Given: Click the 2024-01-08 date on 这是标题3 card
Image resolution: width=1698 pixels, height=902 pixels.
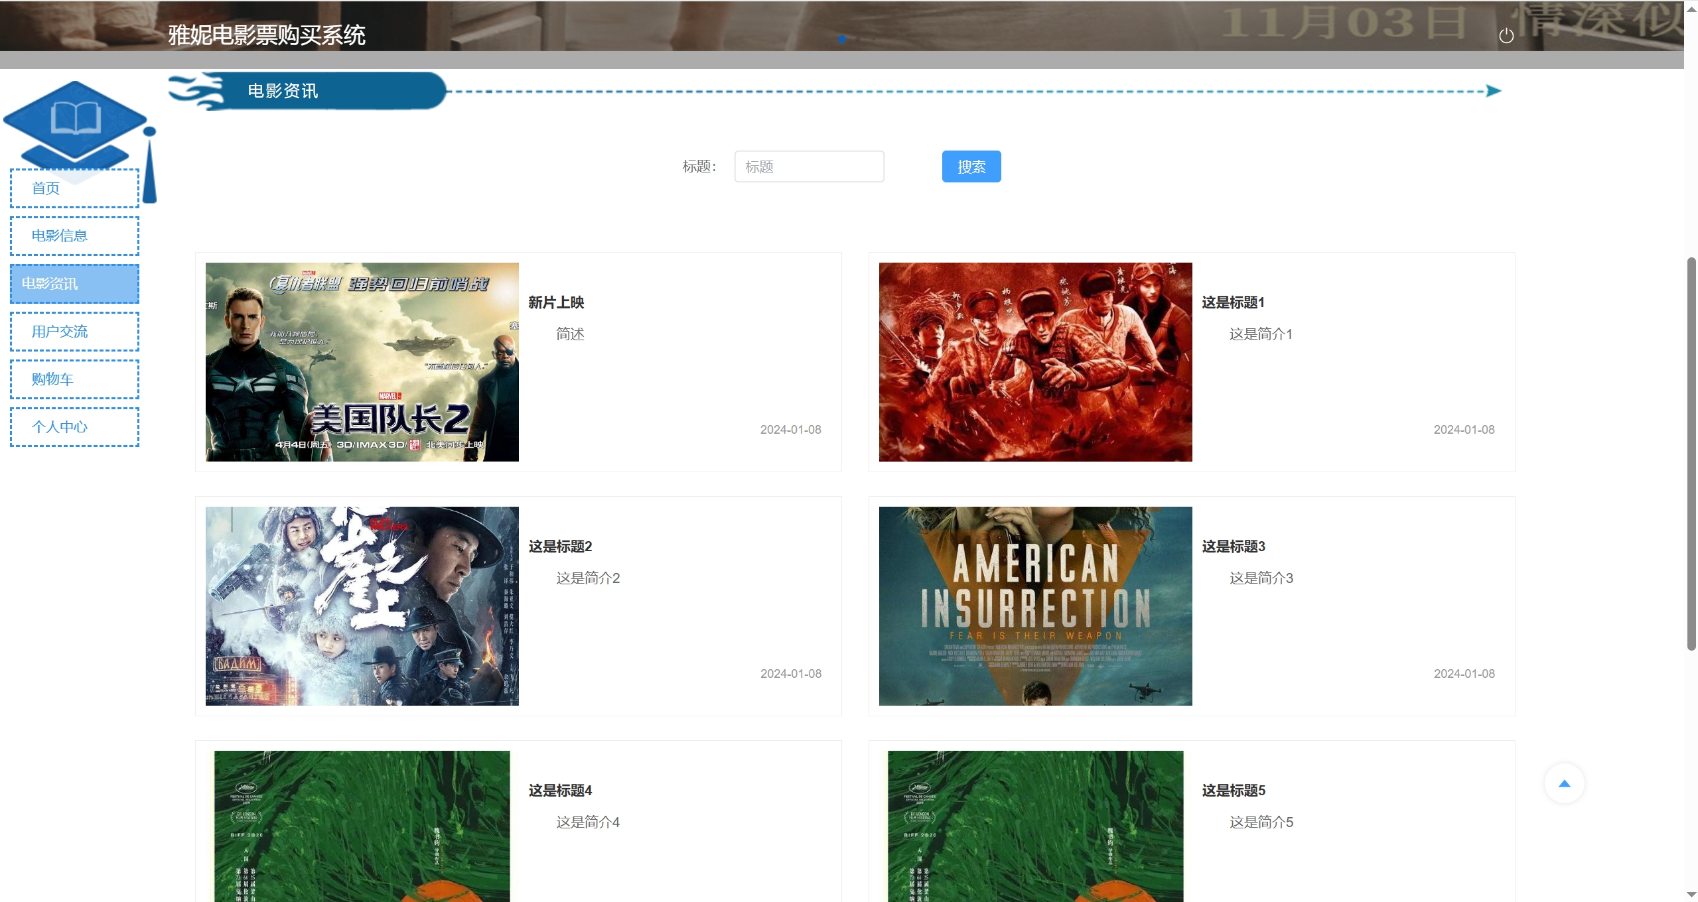Looking at the screenshot, I should coord(1464,674).
